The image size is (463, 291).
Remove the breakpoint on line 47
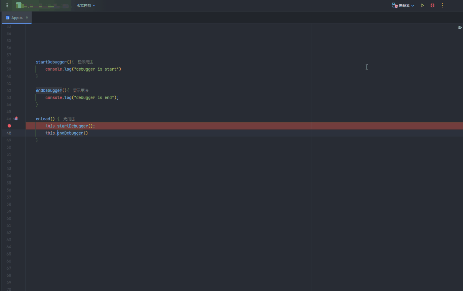9,126
